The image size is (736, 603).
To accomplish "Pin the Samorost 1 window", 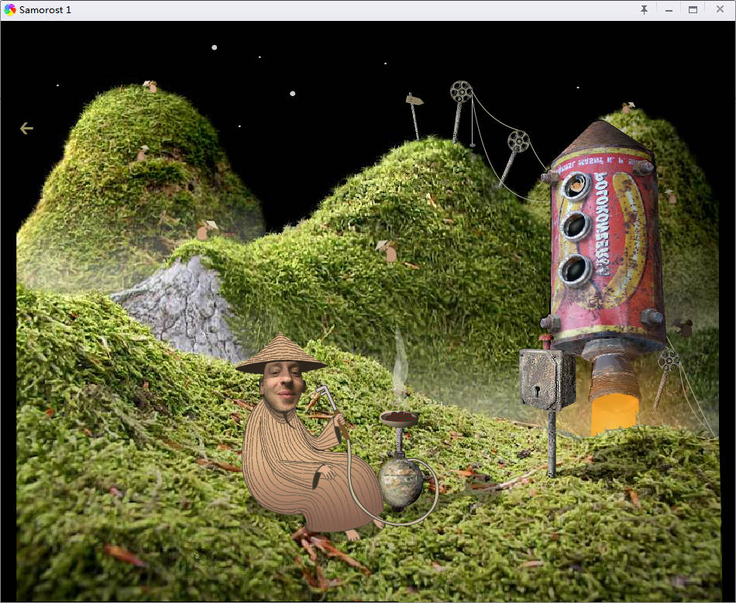I will click(x=644, y=9).
